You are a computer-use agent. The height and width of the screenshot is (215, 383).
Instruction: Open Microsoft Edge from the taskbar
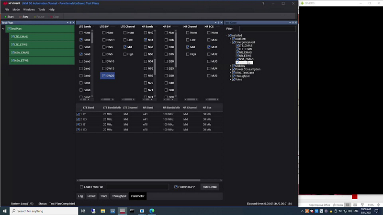pyautogui.click(x=152, y=211)
